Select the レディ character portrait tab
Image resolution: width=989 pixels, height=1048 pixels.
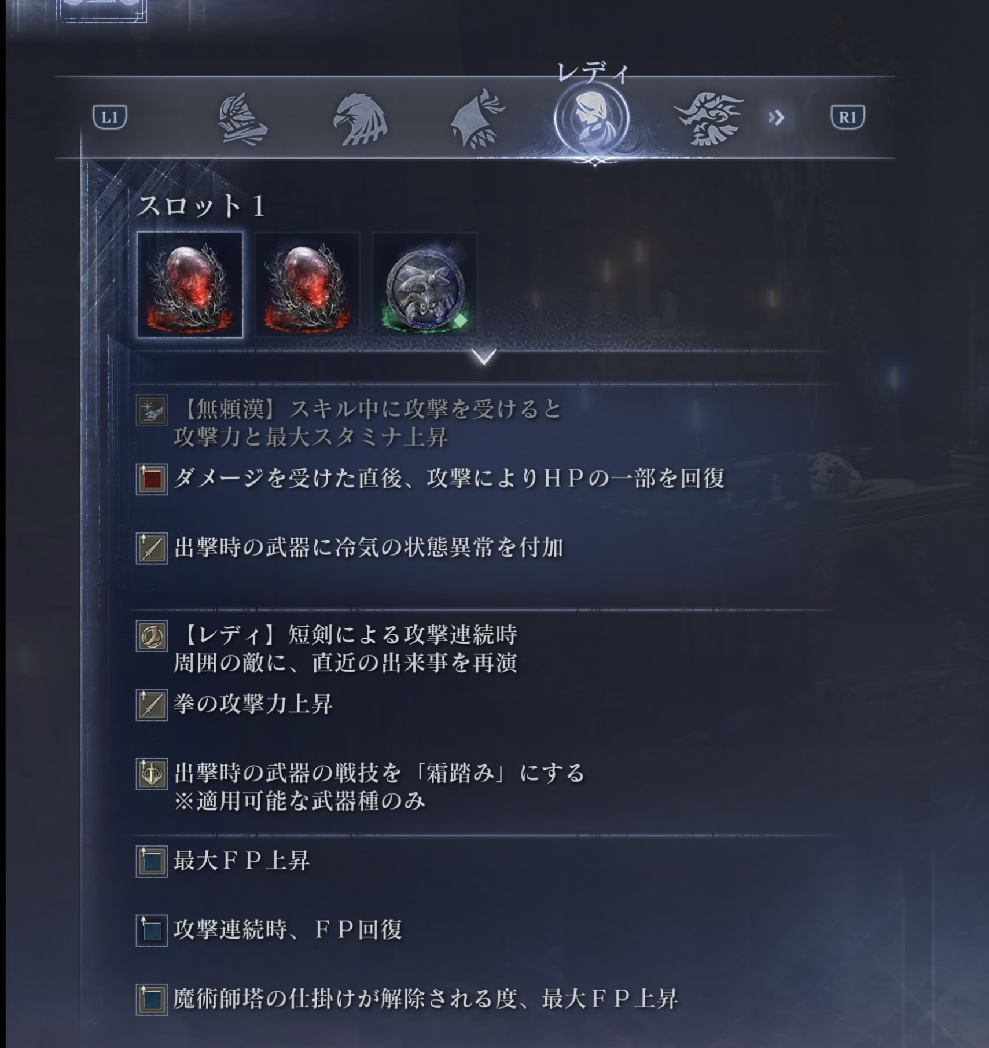coord(591,119)
